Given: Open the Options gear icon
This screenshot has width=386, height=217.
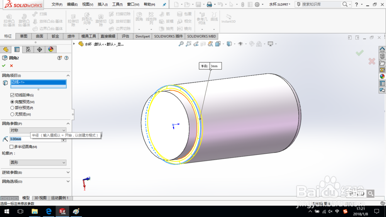Looking at the screenshot, I should point(257,4).
